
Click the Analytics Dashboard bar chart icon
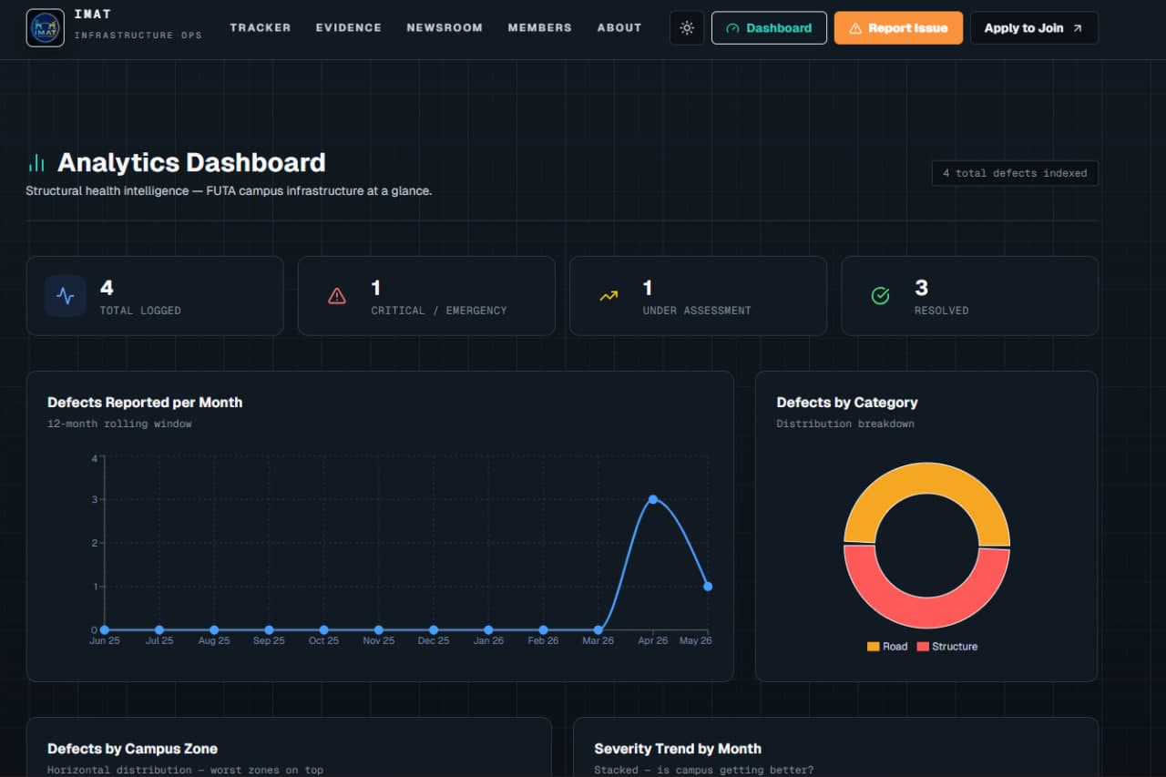click(36, 163)
